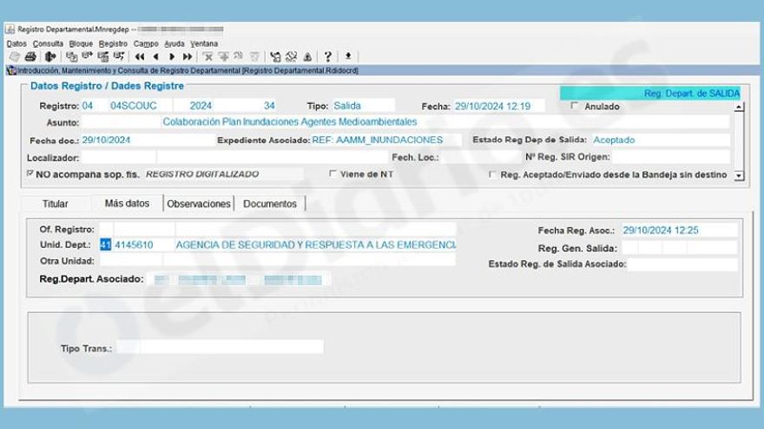Click scroll-down arrow in Datos Registro panel
This screenshot has height=429, width=764.
(739, 174)
